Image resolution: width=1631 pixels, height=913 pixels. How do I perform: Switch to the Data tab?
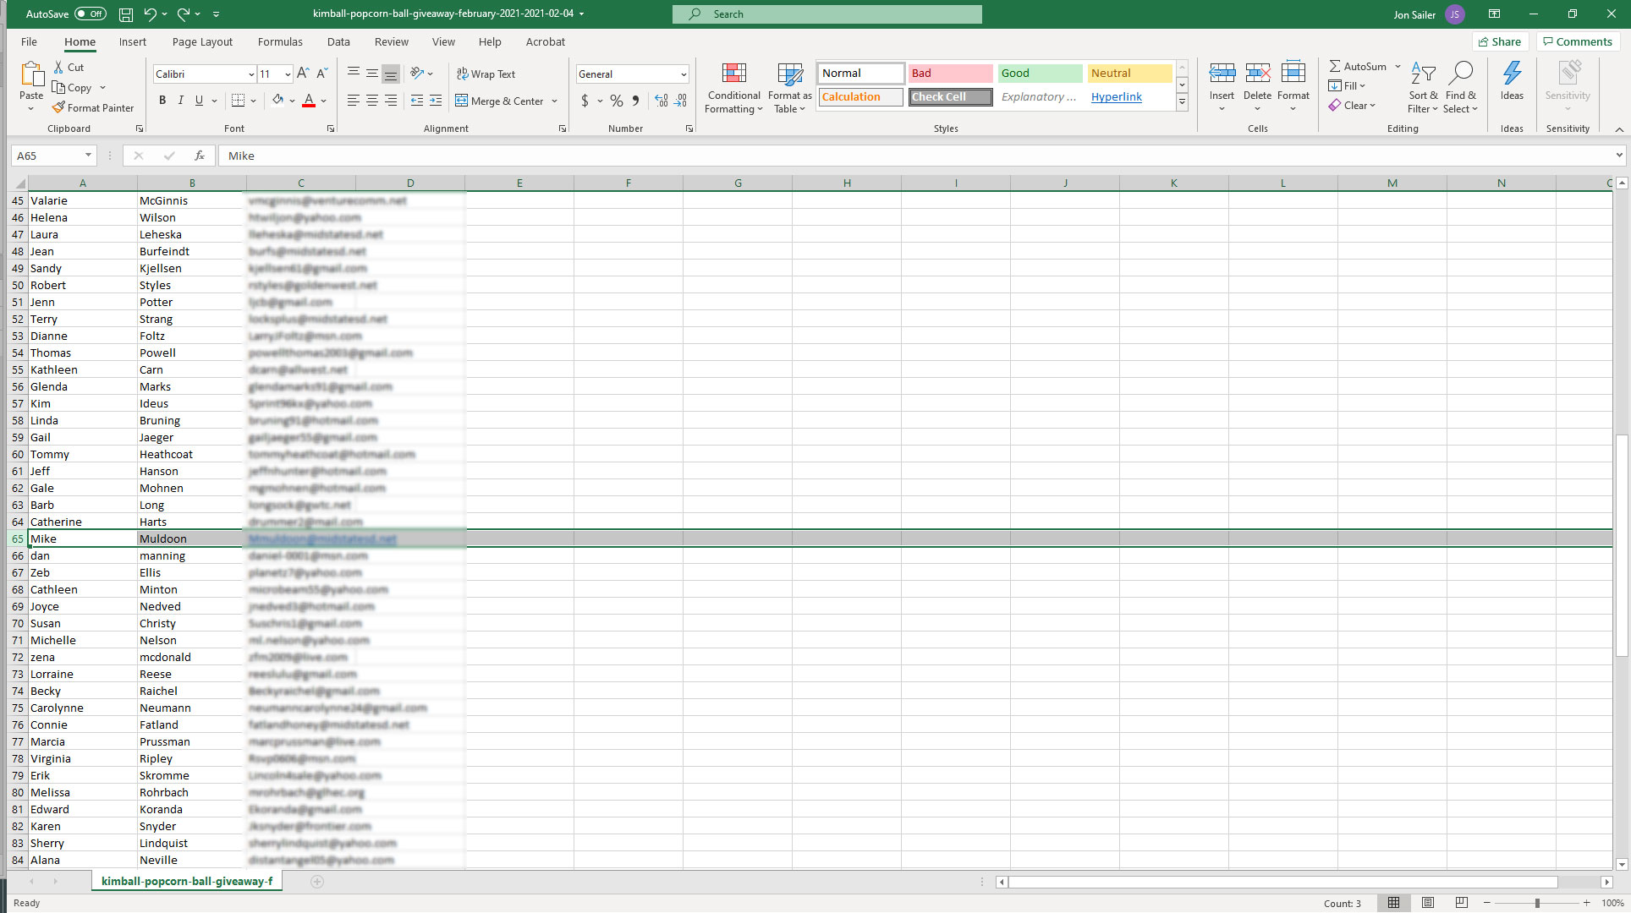click(x=338, y=42)
